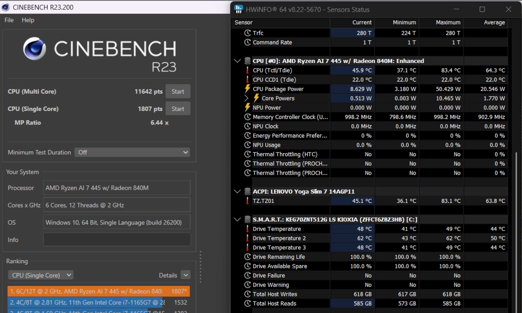This screenshot has width=522, height=313.
Task: Click the clock icon beside Command Rate
Action: point(247,42)
